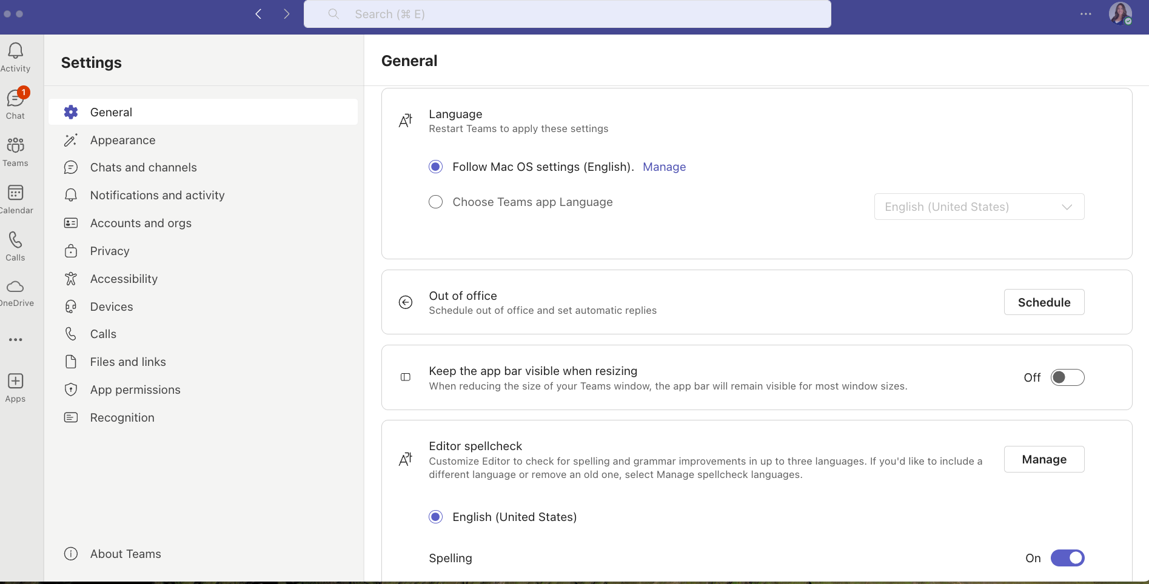
Task: Click the Appearance wand icon
Action: pyautogui.click(x=71, y=140)
